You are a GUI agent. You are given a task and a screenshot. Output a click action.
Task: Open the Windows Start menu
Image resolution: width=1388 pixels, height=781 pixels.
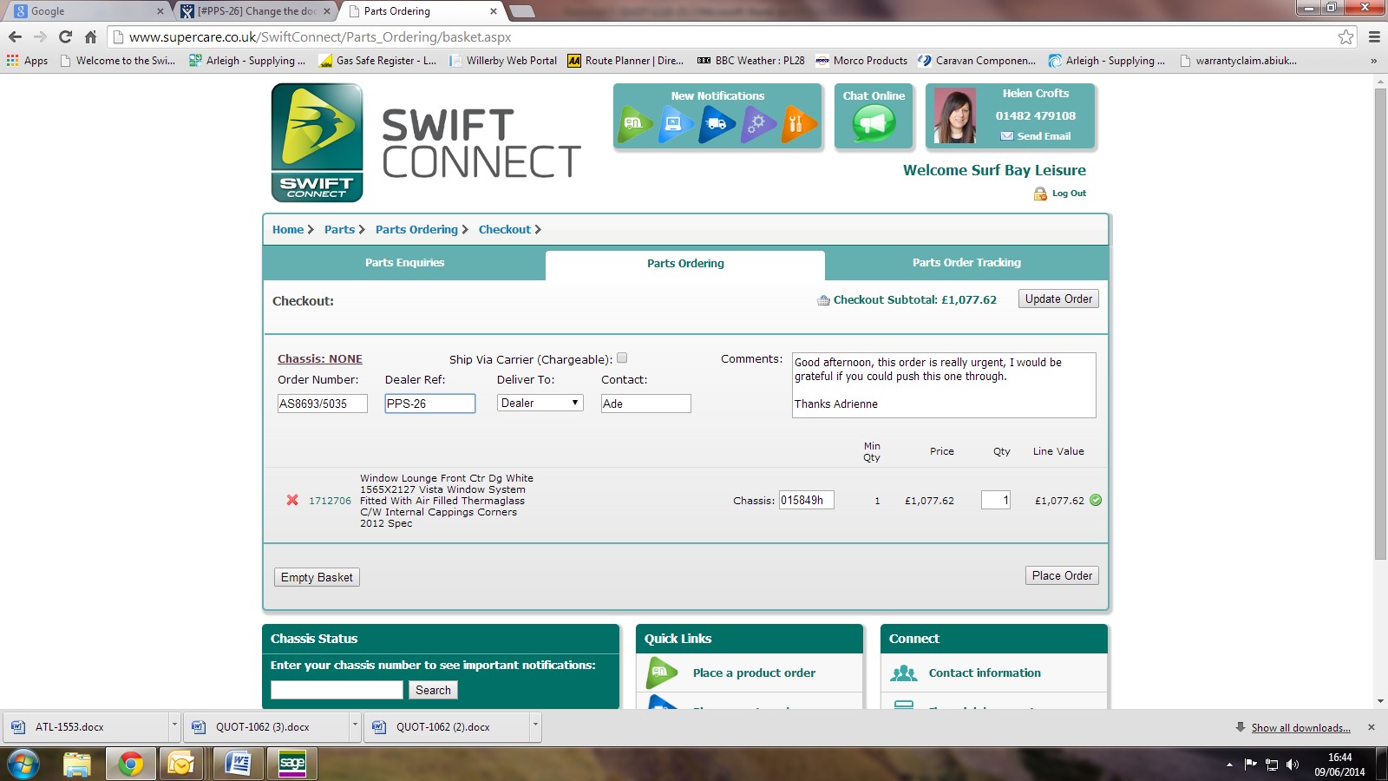pos(23,765)
